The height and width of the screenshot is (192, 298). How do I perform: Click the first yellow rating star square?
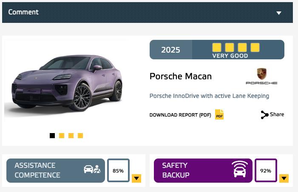(x=217, y=47)
